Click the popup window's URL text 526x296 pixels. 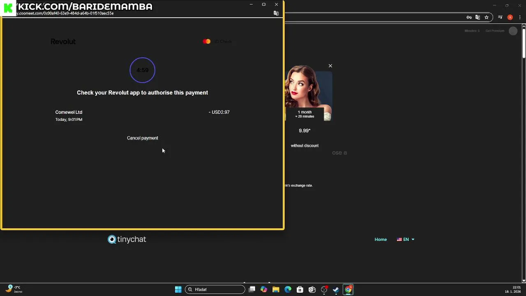(x=65, y=13)
